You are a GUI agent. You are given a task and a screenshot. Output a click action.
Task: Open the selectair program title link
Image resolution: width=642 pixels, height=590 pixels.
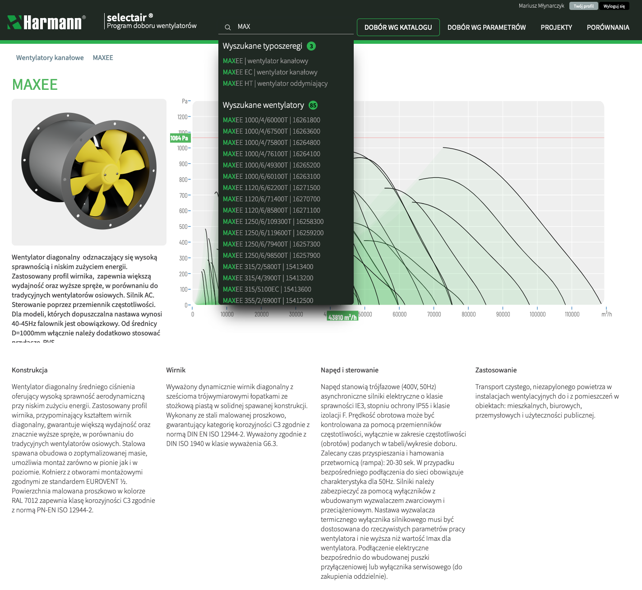pos(152,21)
